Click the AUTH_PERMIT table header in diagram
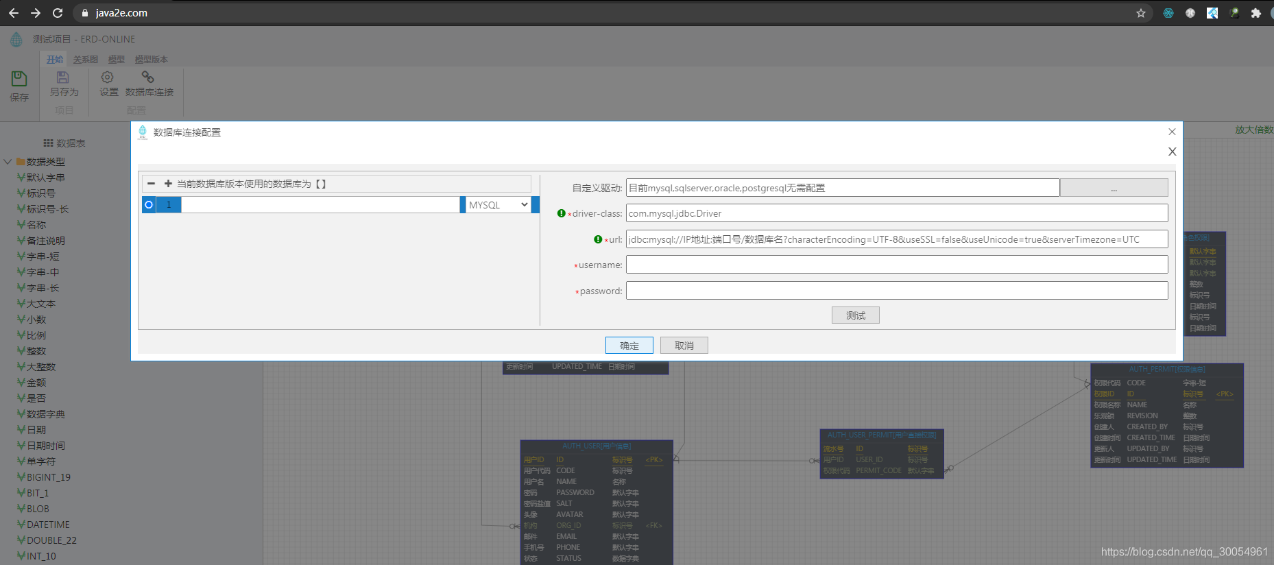 point(1167,369)
